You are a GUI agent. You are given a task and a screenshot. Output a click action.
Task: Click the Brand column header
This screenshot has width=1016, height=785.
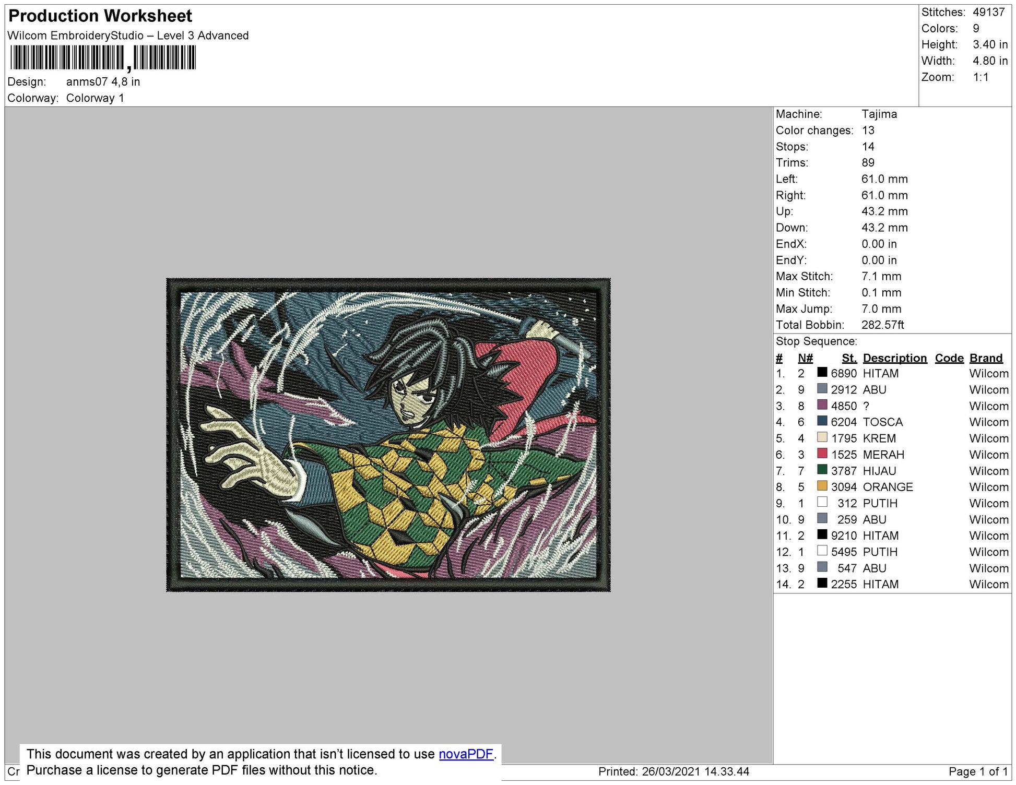click(x=986, y=358)
